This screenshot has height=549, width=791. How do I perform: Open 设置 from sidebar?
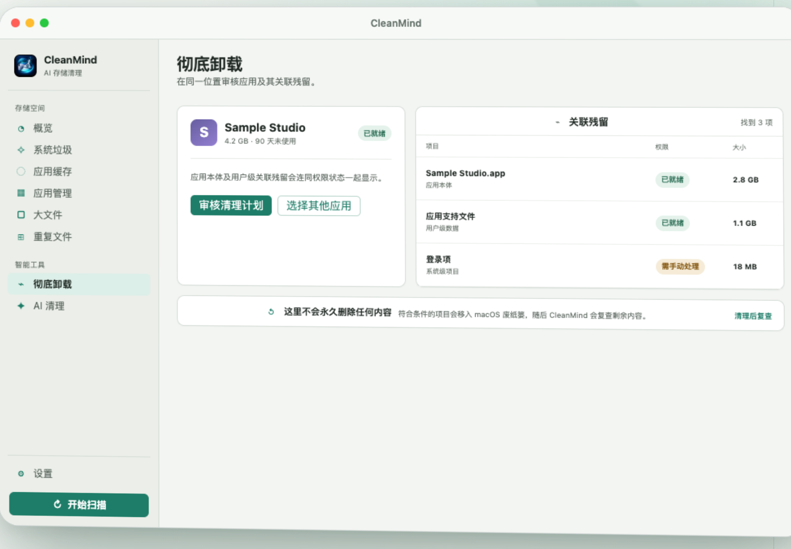pyautogui.click(x=79, y=474)
